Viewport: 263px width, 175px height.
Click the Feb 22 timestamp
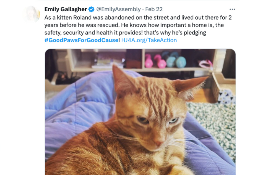154,9
